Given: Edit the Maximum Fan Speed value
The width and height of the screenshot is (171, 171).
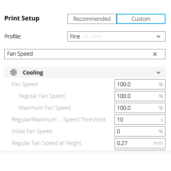Looking at the screenshot, I should pyautogui.click(x=140, y=108).
